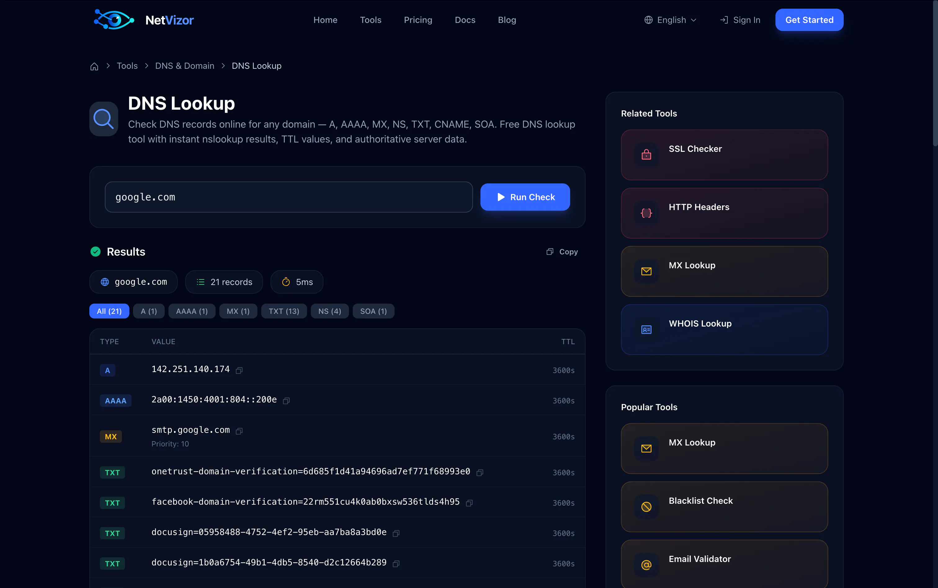The width and height of the screenshot is (938, 588).
Task: Open the Home nav item
Action: click(x=325, y=20)
